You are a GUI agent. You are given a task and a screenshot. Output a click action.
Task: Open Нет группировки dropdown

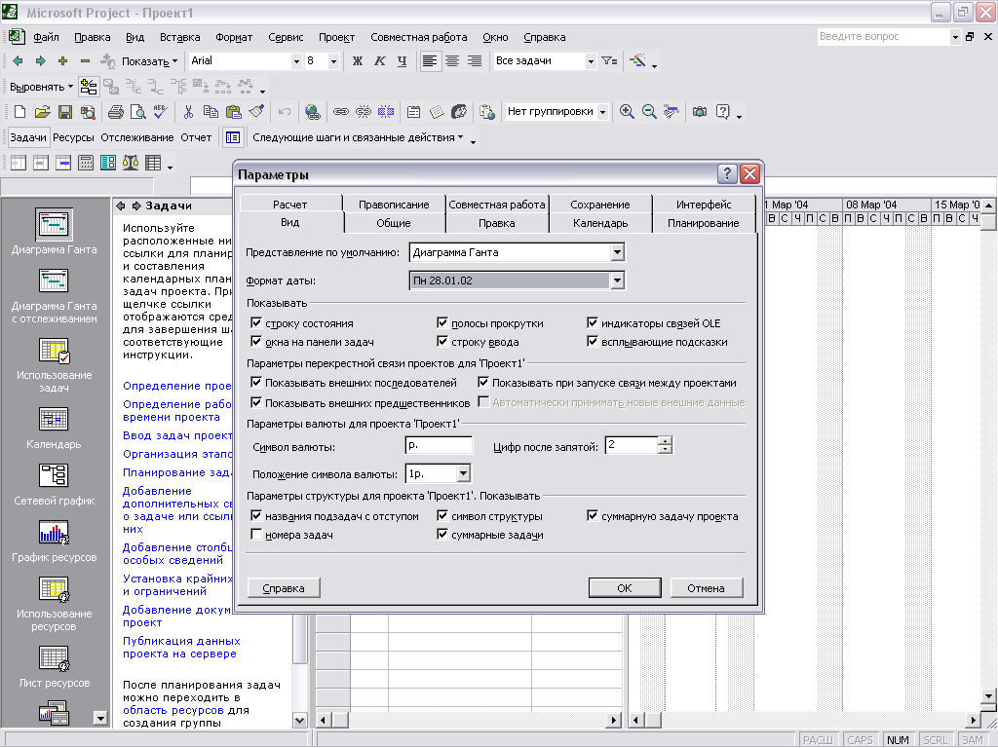coord(602,112)
